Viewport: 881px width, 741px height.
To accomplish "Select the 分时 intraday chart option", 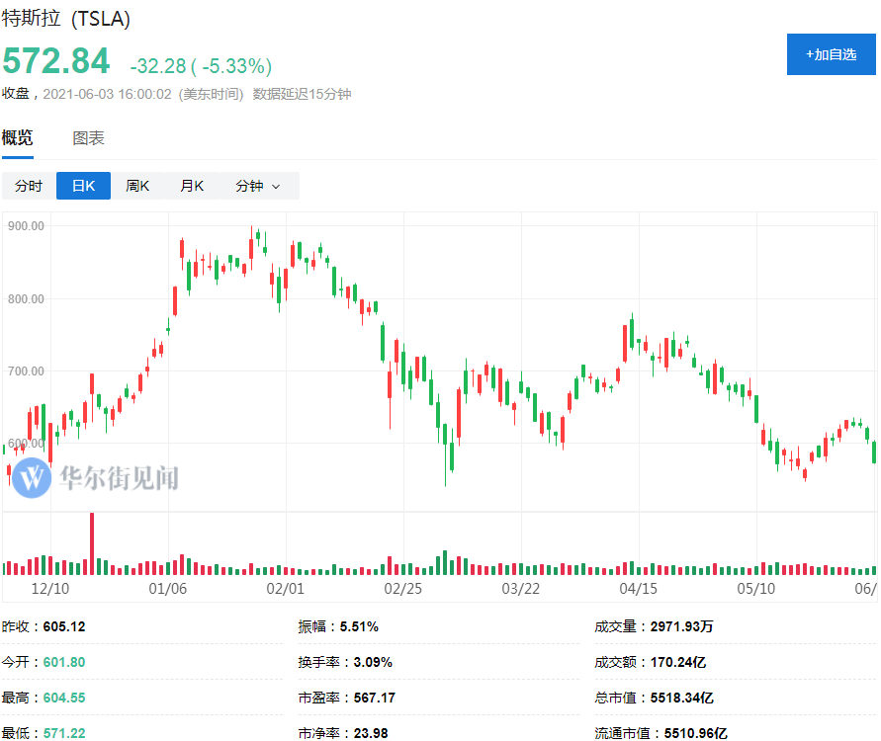I will (x=29, y=186).
